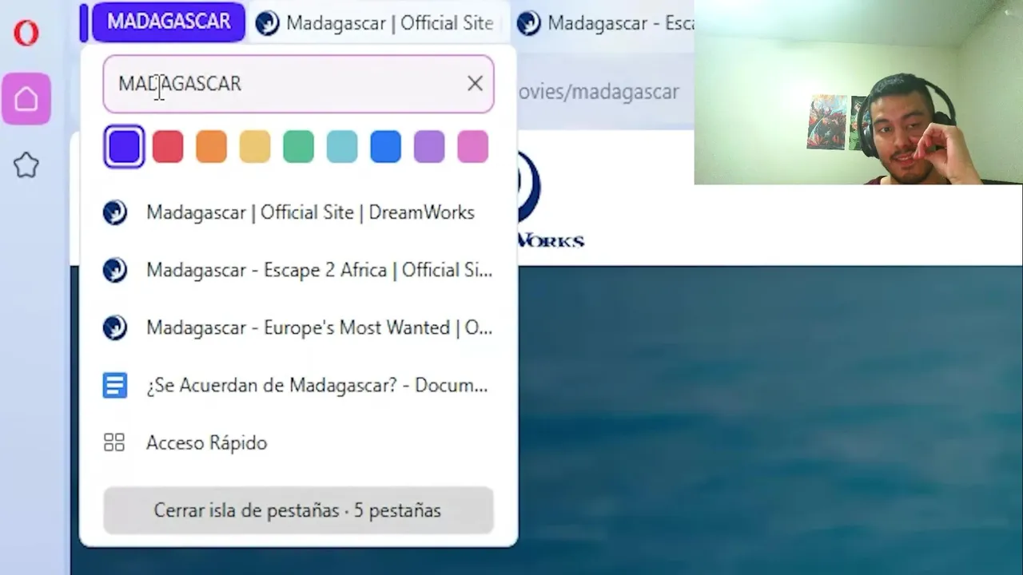1023x575 pixels.
Task: Click DreamWorks favicon on Official Site tab
Action: pos(267,23)
